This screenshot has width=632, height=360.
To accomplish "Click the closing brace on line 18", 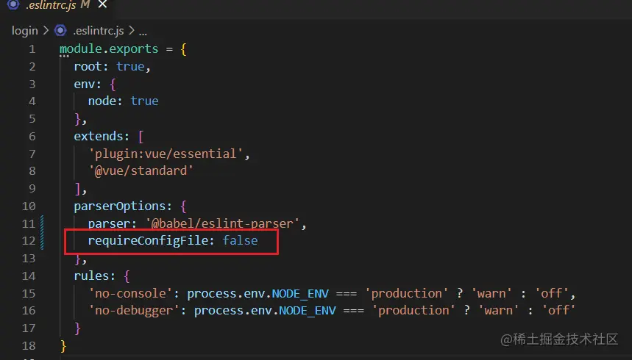I will pyautogui.click(x=63, y=346).
